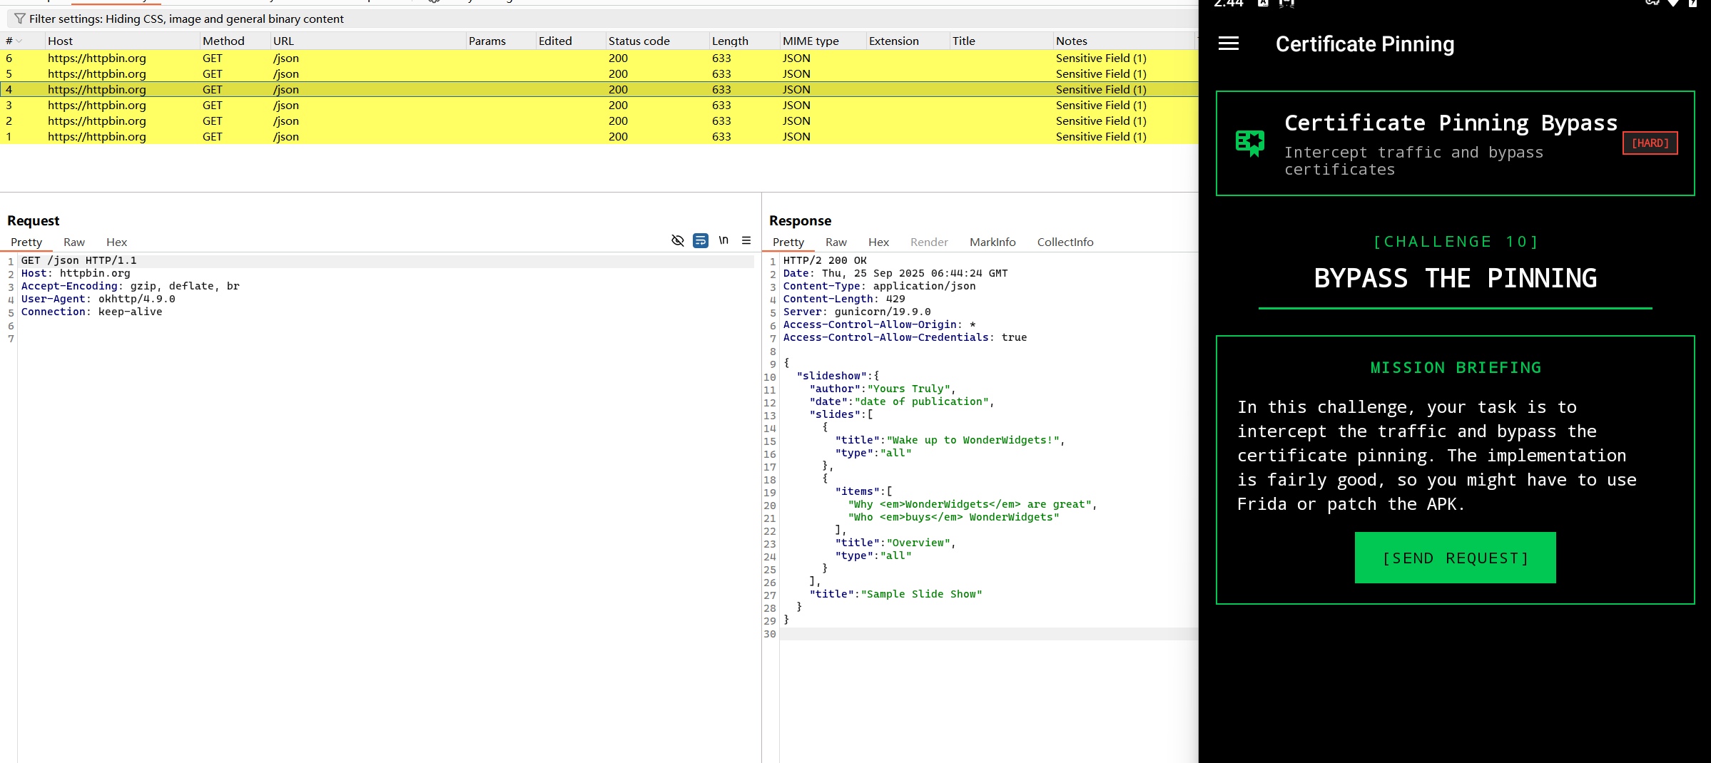Open the hamburger menu in the Certificate Pinning app
The height and width of the screenshot is (763, 1711).
[x=1228, y=43]
